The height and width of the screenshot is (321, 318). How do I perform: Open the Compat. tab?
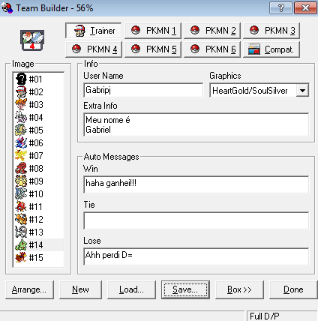tap(271, 49)
